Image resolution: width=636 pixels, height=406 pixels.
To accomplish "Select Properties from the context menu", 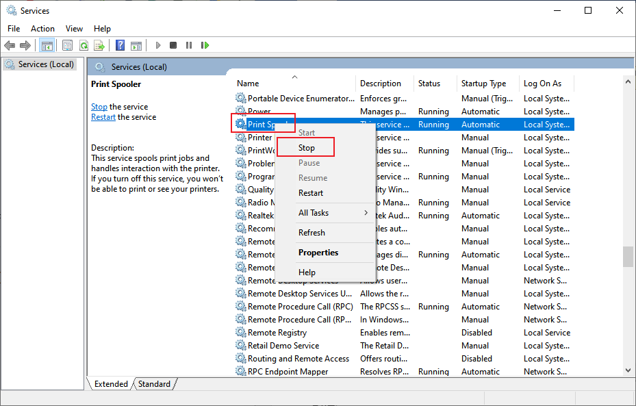I will pyautogui.click(x=318, y=253).
